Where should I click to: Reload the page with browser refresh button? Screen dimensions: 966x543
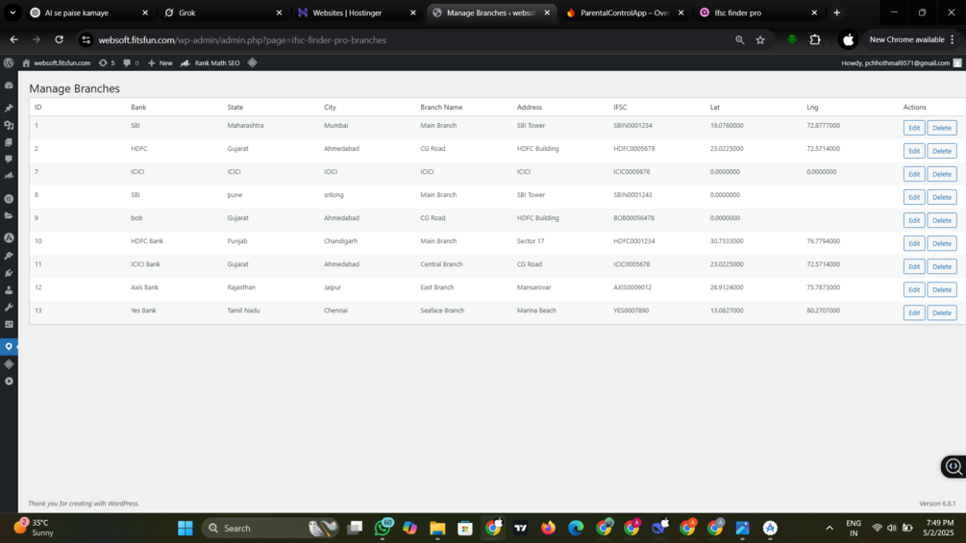coord(60,39)
